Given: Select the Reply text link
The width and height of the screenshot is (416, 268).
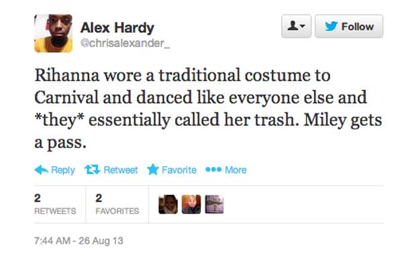Looking at the screenshot, I should [x=63, y=170].
